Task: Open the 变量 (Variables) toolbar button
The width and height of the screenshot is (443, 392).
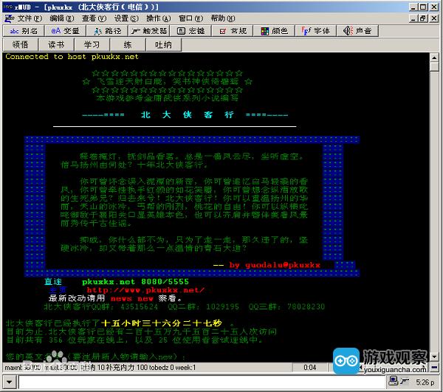Action: [x=65, y=31]
